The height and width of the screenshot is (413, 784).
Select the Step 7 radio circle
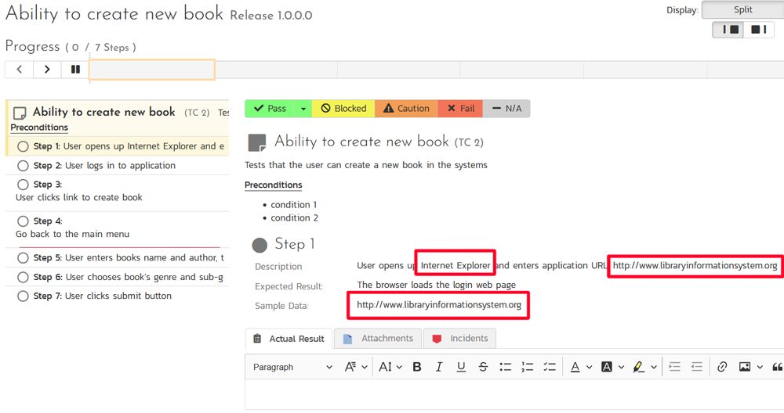[x=23, y=296]
